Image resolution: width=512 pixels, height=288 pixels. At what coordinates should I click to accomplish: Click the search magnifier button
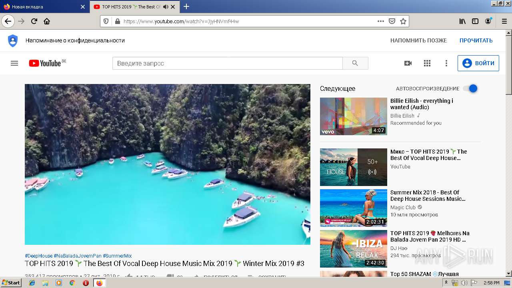pos(355,63)
